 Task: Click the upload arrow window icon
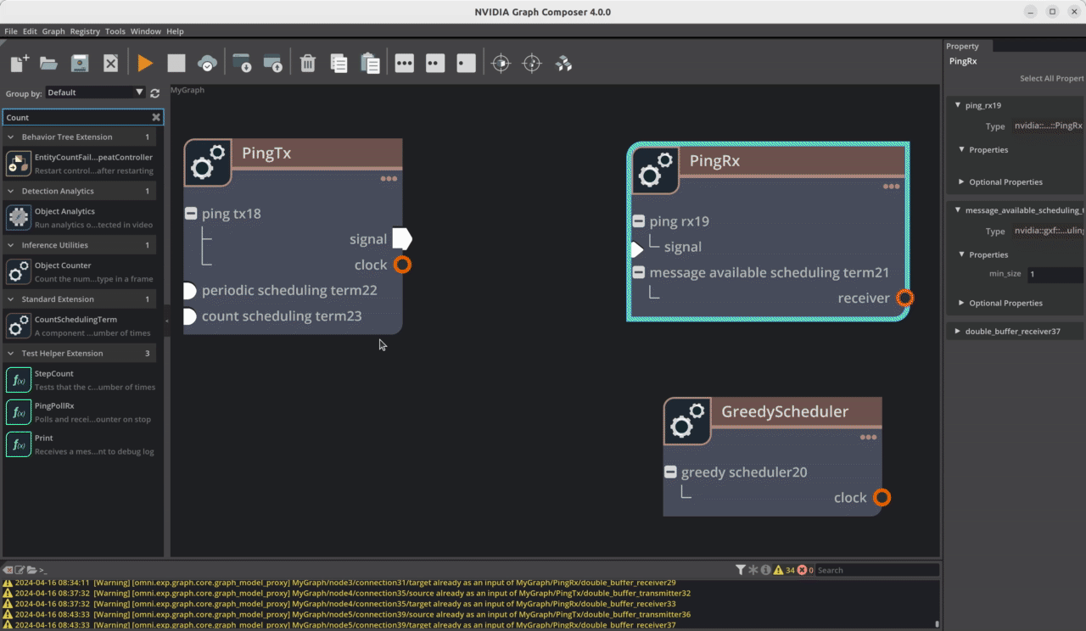pyautogui.click(x=272, y=63)
